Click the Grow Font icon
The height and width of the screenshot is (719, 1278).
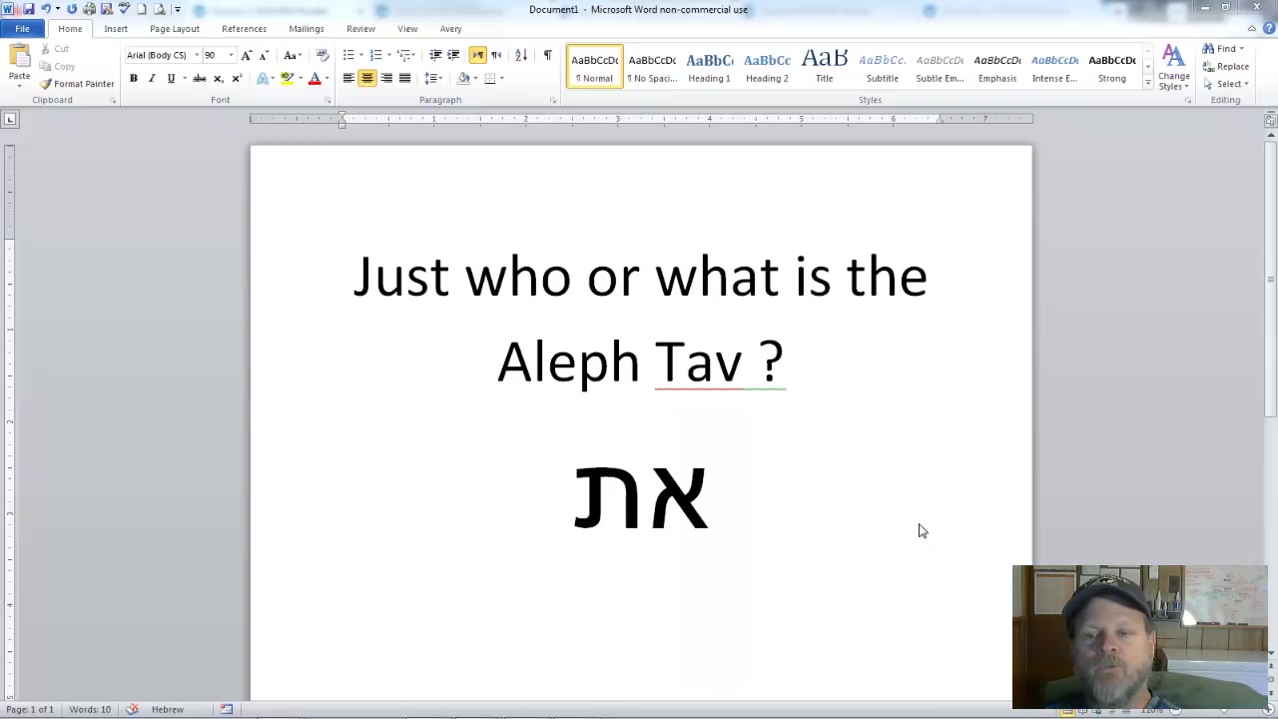coord(247,55)
